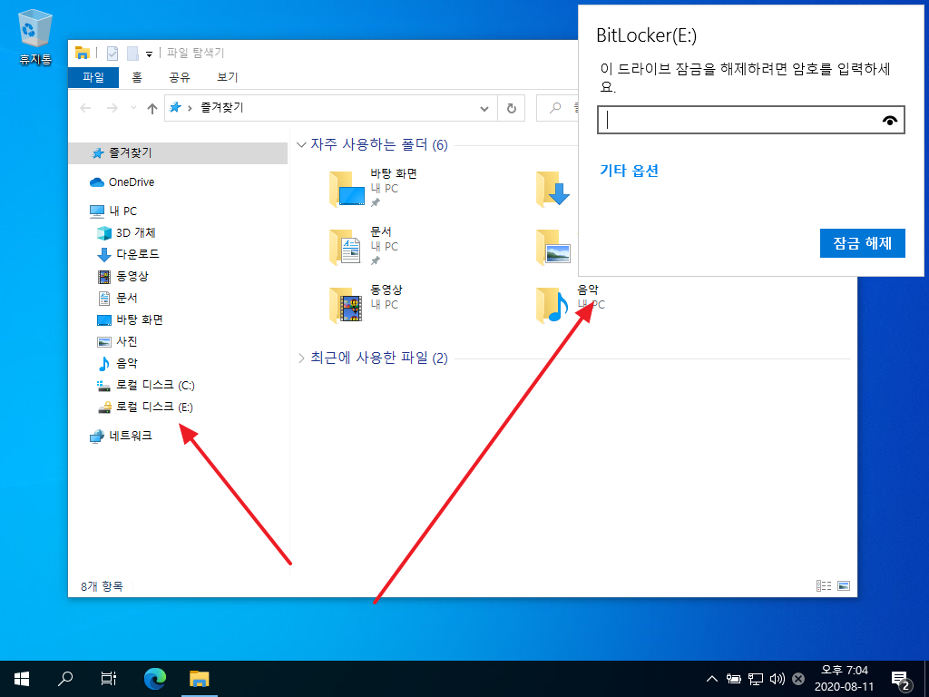Click the gray X circle tray icon
Screen dimensions: 929x697
(x=798, y=679)
